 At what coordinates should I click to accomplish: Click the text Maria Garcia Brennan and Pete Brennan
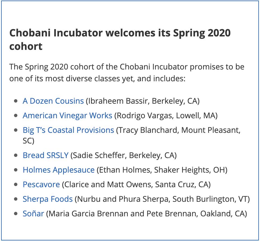click(123, 214)
